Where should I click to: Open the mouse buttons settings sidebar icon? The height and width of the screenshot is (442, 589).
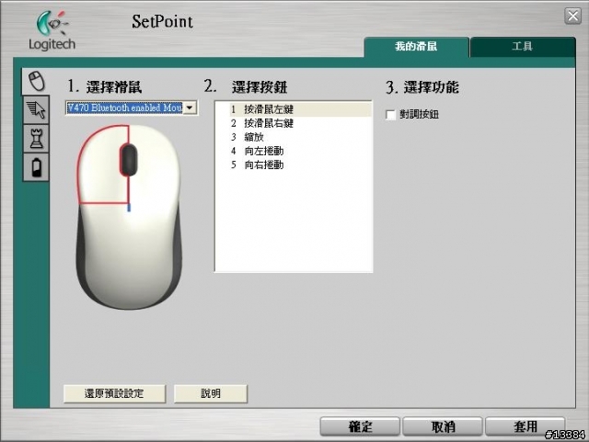(x=36, y=81)
